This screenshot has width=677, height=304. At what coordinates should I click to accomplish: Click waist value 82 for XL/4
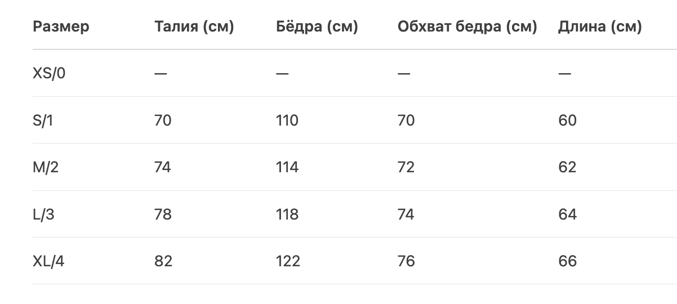pos(163,261)
